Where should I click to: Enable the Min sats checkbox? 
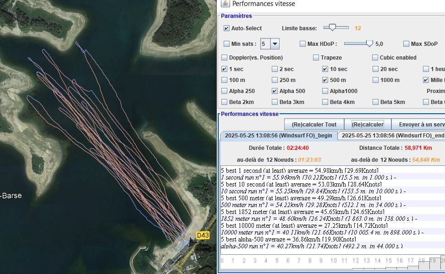[x=226, y=44]
